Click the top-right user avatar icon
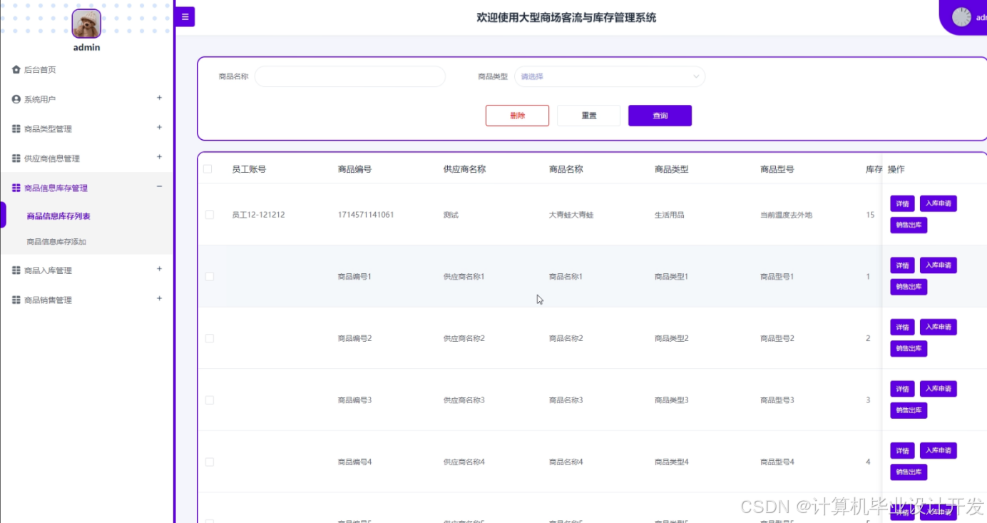 961,17
